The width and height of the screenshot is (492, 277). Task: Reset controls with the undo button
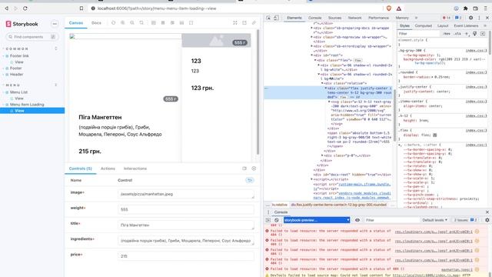[x=249, y=180]
